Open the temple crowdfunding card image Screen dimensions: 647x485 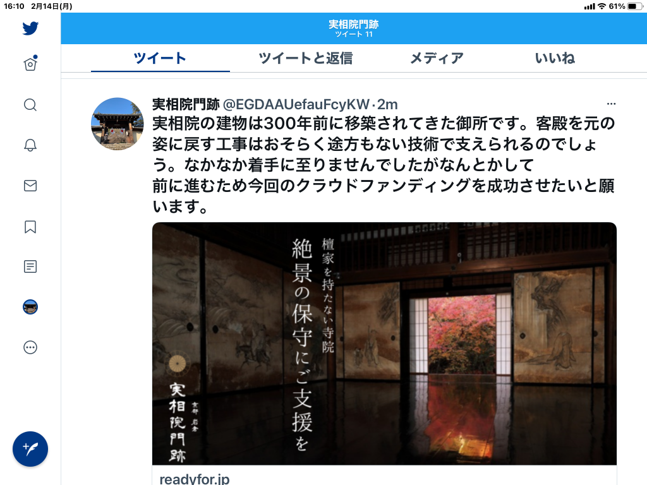384,344
